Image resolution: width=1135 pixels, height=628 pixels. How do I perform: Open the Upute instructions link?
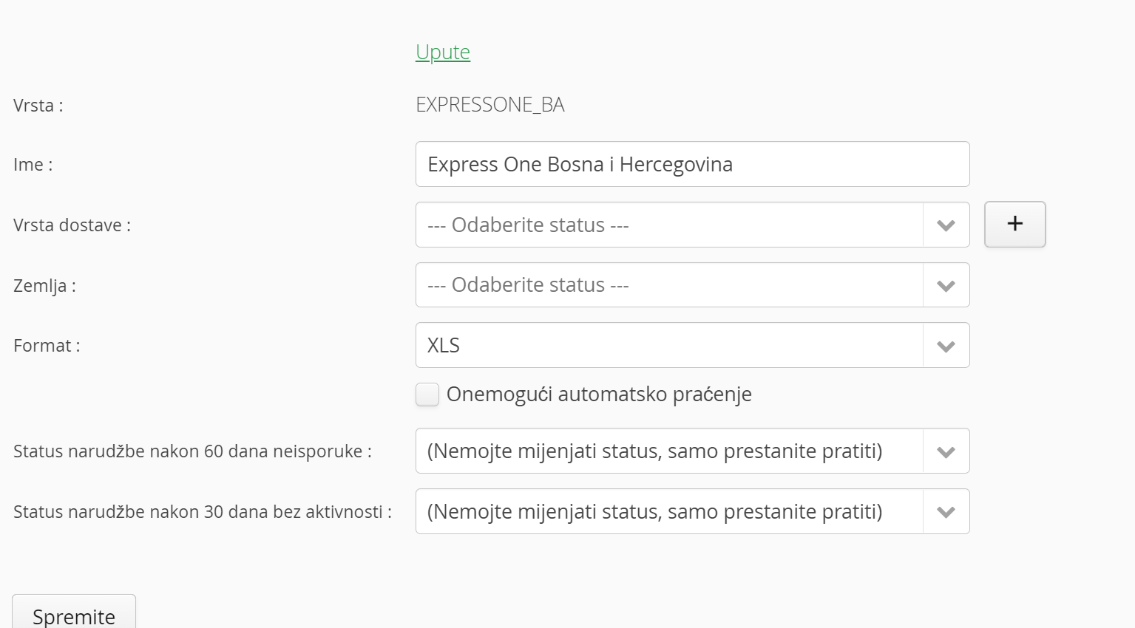[x=443, y=52]
